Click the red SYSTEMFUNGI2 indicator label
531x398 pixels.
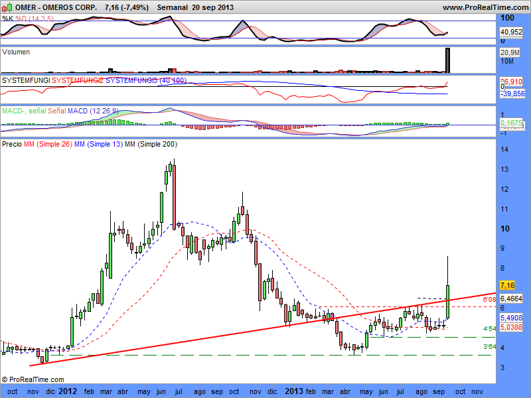point(77,80)
